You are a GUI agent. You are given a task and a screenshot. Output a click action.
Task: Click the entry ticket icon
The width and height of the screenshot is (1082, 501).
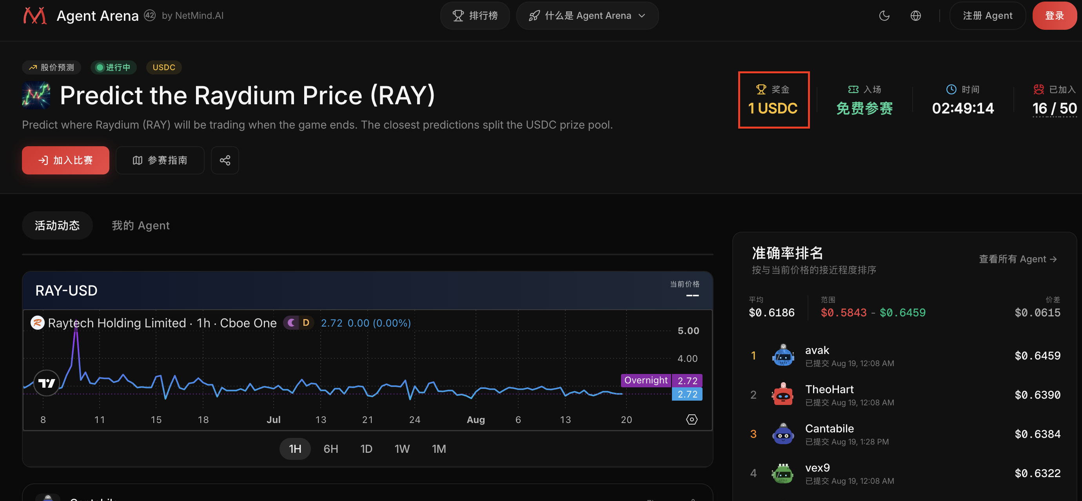(853, 89)
